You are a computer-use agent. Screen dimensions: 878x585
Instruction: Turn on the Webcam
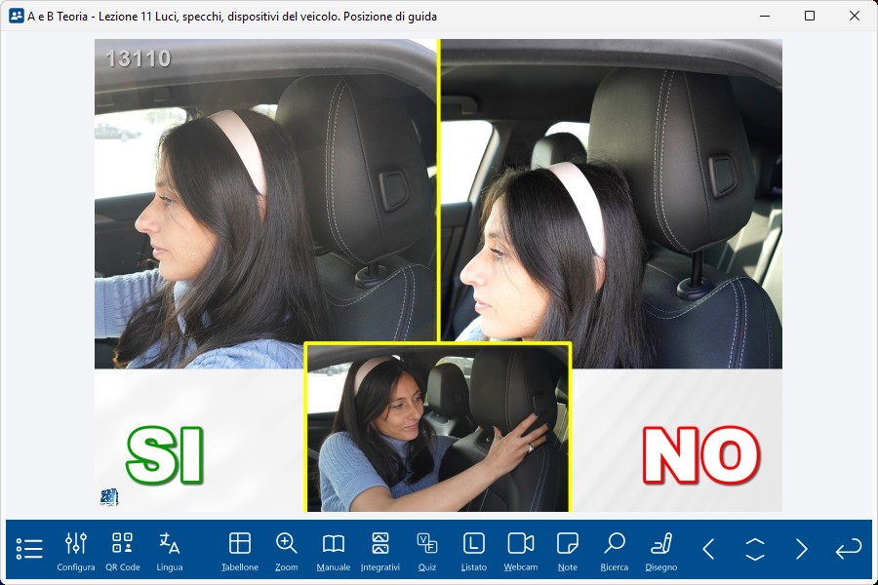(521, 551)
